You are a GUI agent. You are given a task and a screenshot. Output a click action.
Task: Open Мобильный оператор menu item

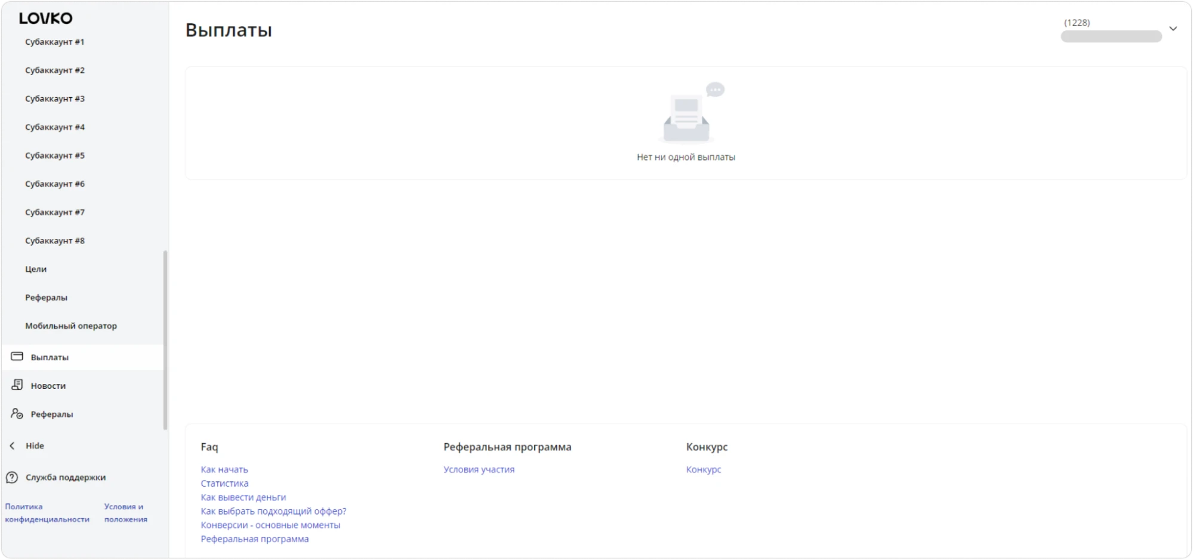point(71,326)
